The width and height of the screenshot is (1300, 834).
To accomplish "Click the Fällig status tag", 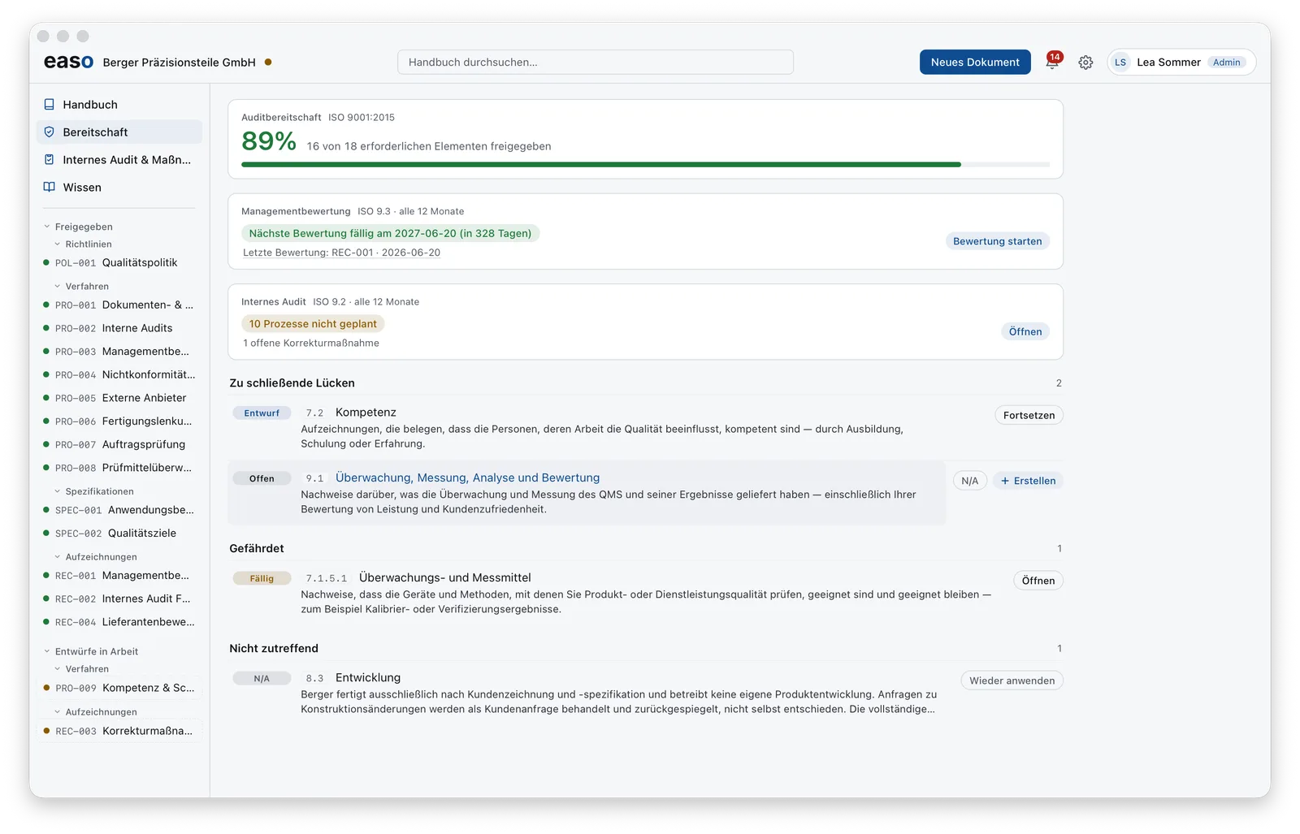I will point(262,579).
